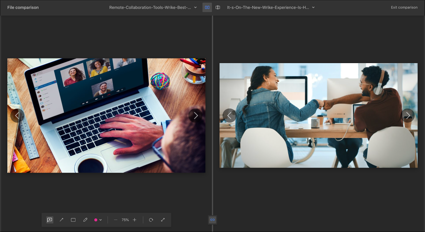This screenshot has width=425, height=232.
Task: Click the 75% zoom level value
Action: [125, 220]
